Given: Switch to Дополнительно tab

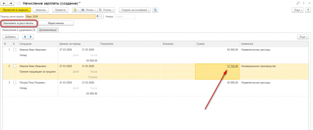Looking at the screenshot, I should (x=48, y=30).
